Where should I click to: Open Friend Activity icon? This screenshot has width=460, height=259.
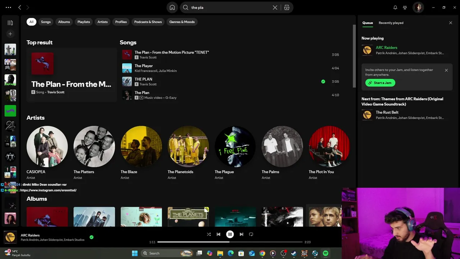click(405, 8)
